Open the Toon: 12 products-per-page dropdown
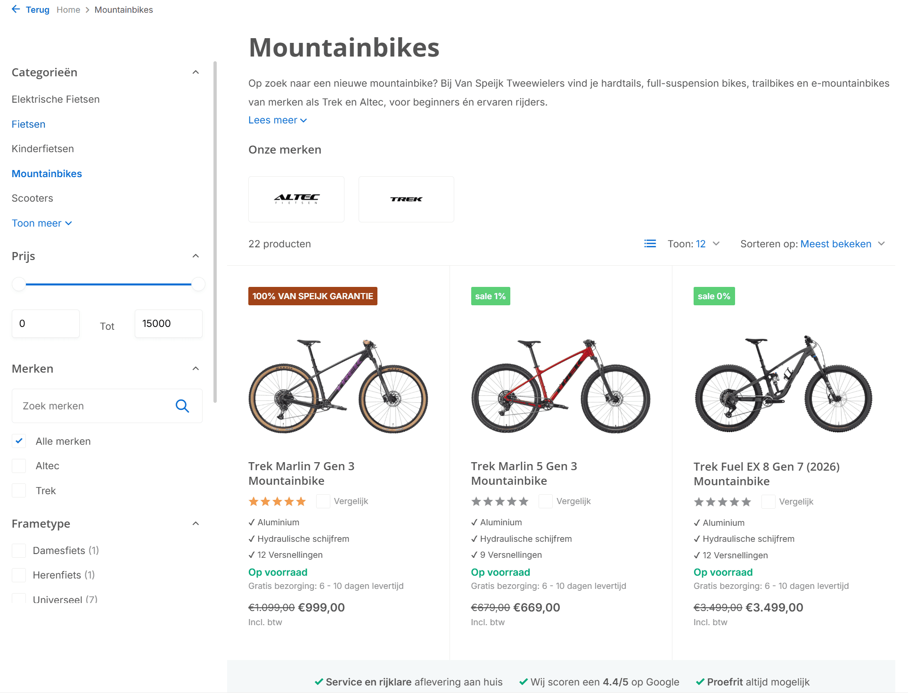This screenshot has height=693, width=908. 694,244
